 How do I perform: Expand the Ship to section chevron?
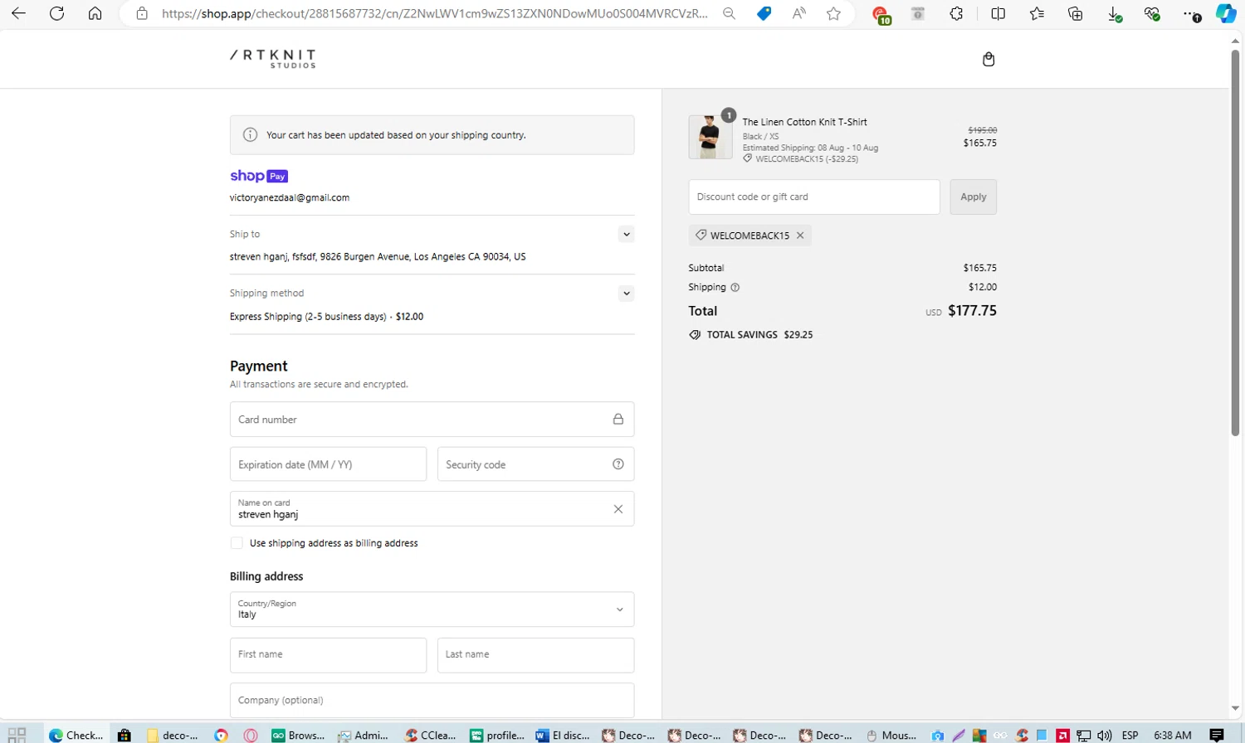point(627,235)
